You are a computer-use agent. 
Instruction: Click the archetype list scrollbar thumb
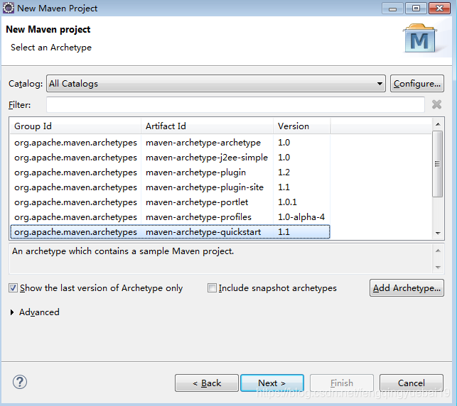point(437,164)
